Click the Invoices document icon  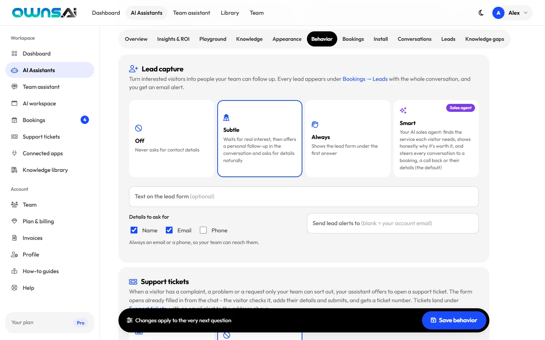pos(14,238)
